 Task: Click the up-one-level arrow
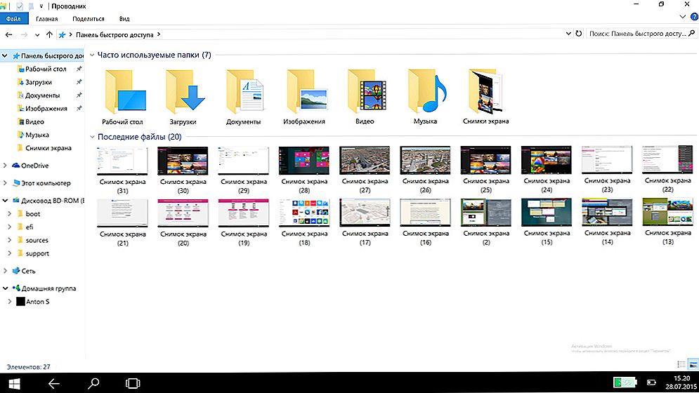[49, 34]
